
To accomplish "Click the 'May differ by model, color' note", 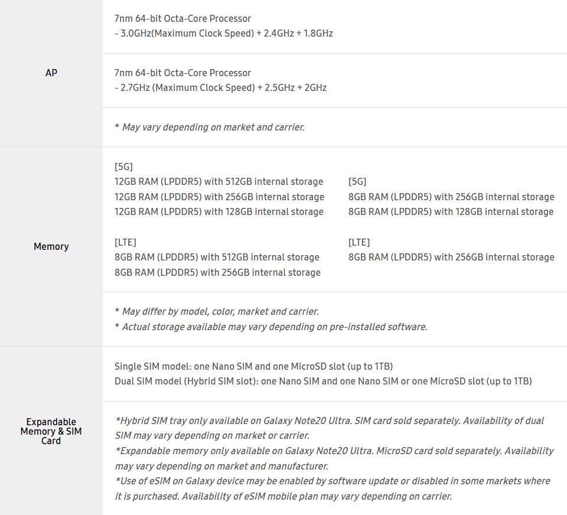I will pos(217,312).
